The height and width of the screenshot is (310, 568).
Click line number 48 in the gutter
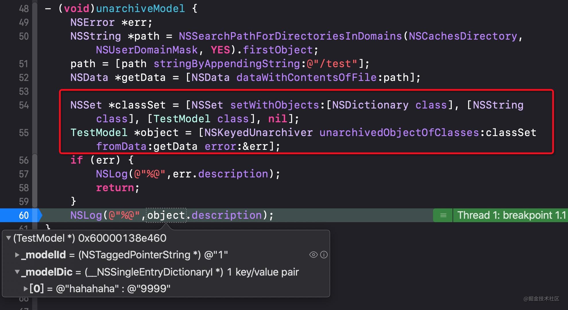[x=24, y=9]
